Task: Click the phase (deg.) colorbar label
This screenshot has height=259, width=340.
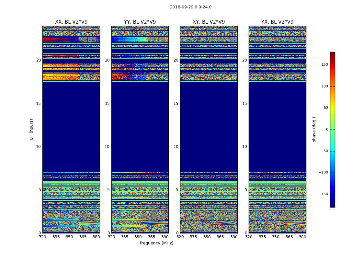Action: 314,129
